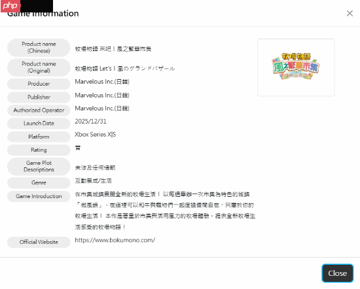This screenshot has width=360, height=289.
Task: Click the Launch Date label
Action: click(39, 124)
